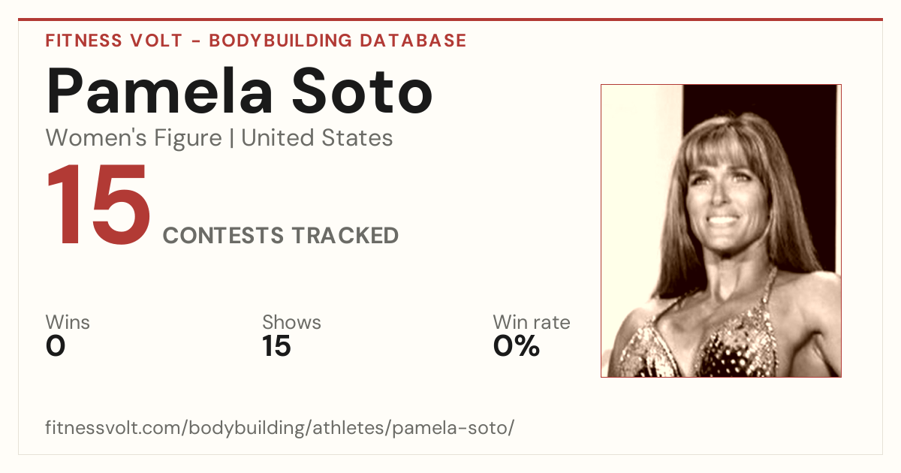901x473 pixels.
Task: Click the "Wins" stat label
Action: [x=68, y=323]
